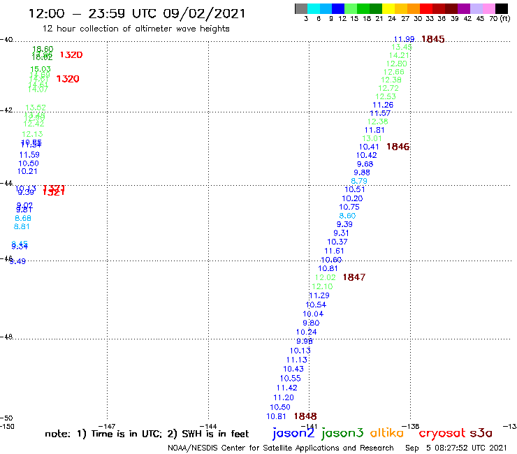517x454 pixels.
Task: Click the time stamp 1848
Action: [305, 416]
